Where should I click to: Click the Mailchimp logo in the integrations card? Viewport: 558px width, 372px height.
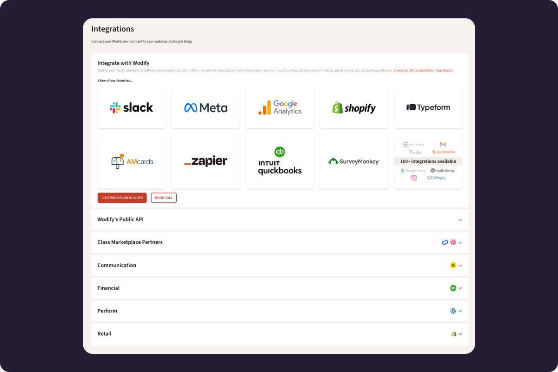pyautogui.click(x=442, y=171)
